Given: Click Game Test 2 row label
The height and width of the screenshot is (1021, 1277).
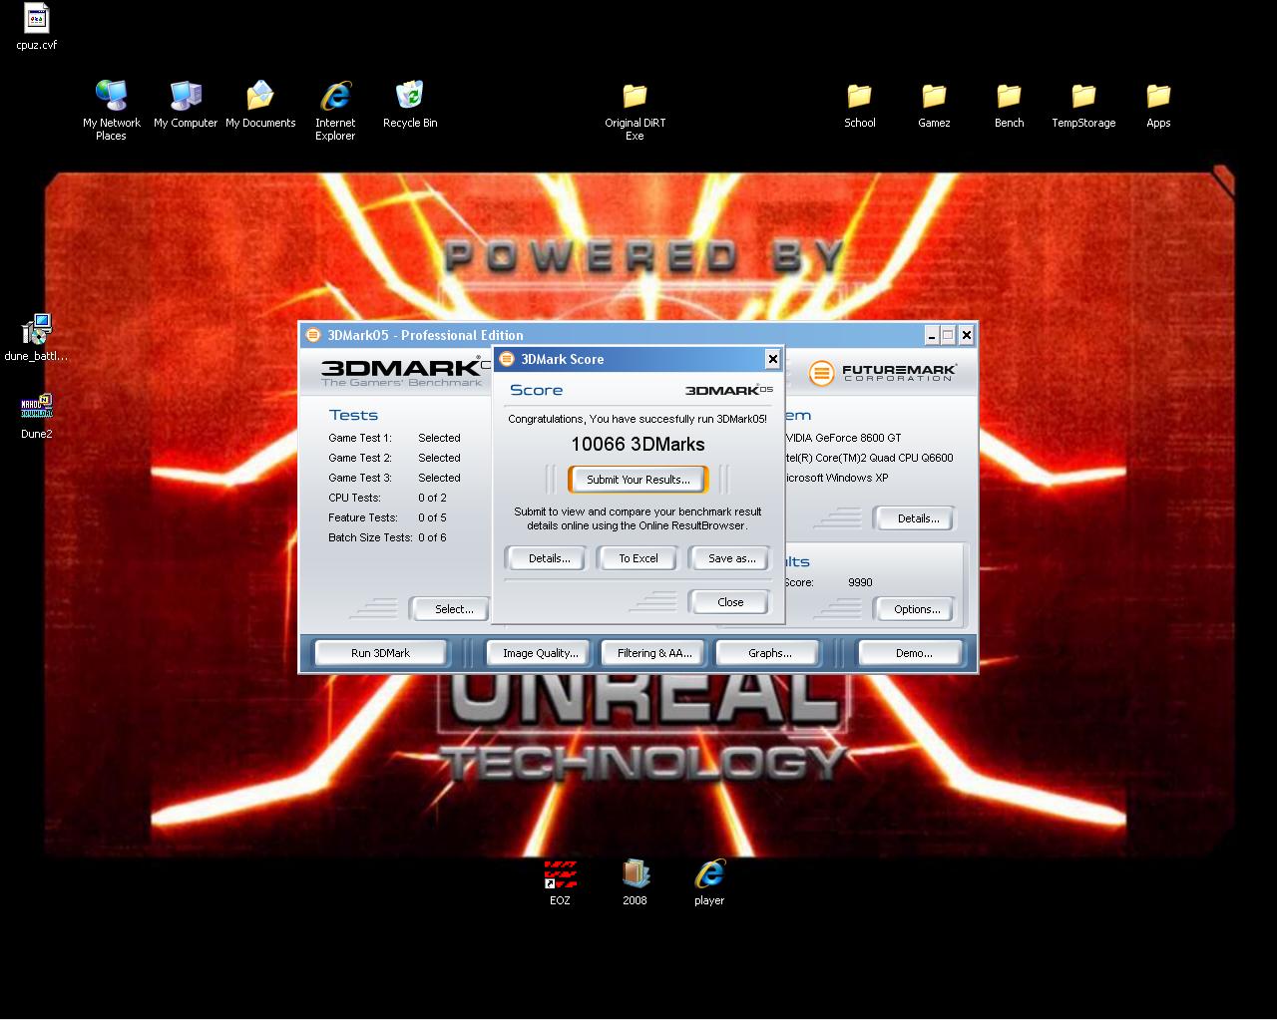Looking at the screenshot, I should (360, 458).
